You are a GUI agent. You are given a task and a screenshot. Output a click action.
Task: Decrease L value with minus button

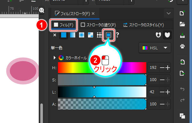click(x=162, y=92)
